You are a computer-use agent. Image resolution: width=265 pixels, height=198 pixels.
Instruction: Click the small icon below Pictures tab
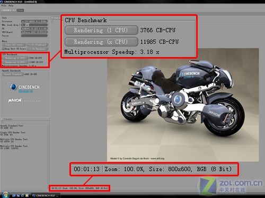click(52, 21)
